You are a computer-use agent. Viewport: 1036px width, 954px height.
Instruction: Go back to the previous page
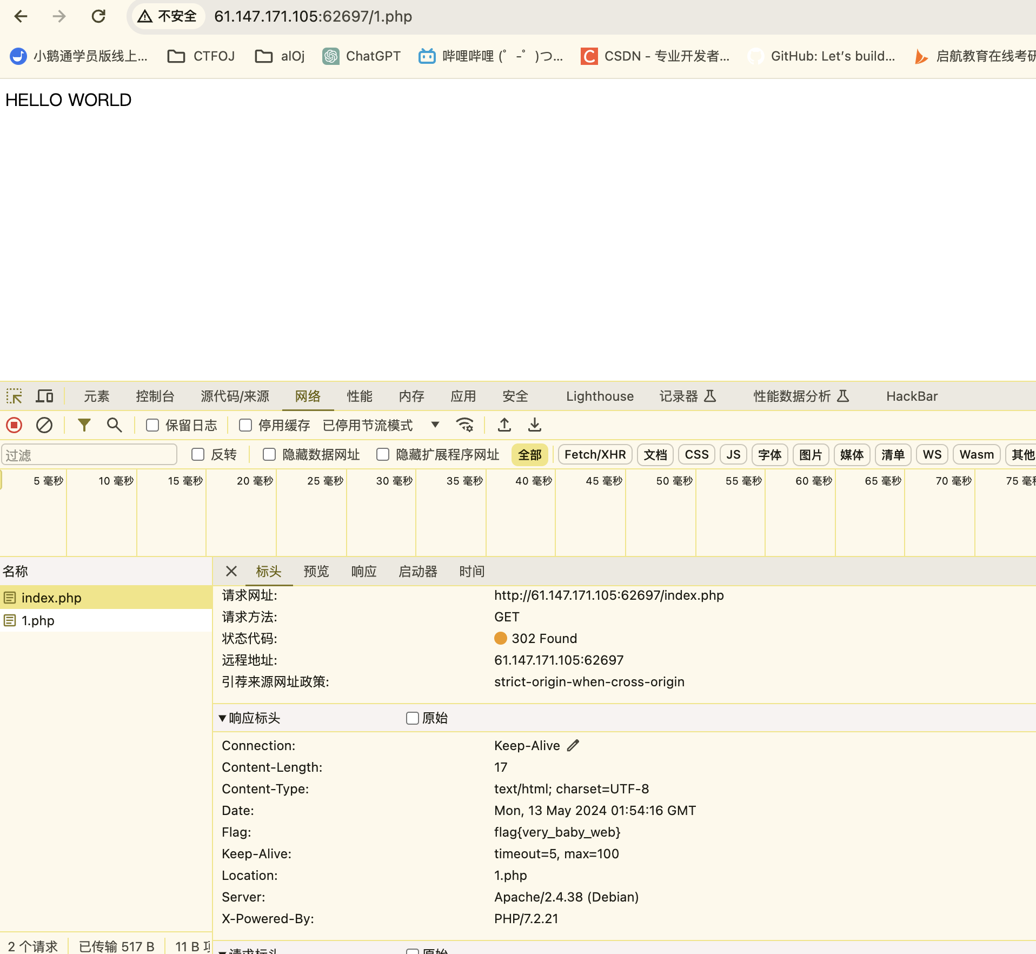(x=21, y=16)
